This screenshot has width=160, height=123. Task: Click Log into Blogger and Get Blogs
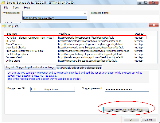126,109
